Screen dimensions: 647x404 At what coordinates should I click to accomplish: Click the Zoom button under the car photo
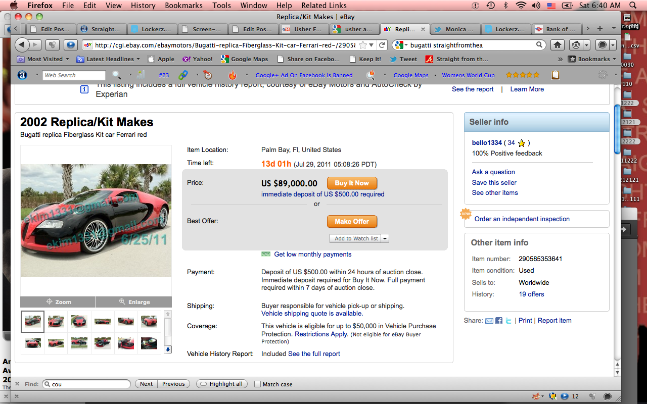[58, 302]
